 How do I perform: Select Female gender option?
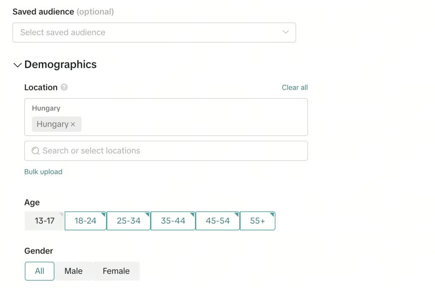pos(116,271)
